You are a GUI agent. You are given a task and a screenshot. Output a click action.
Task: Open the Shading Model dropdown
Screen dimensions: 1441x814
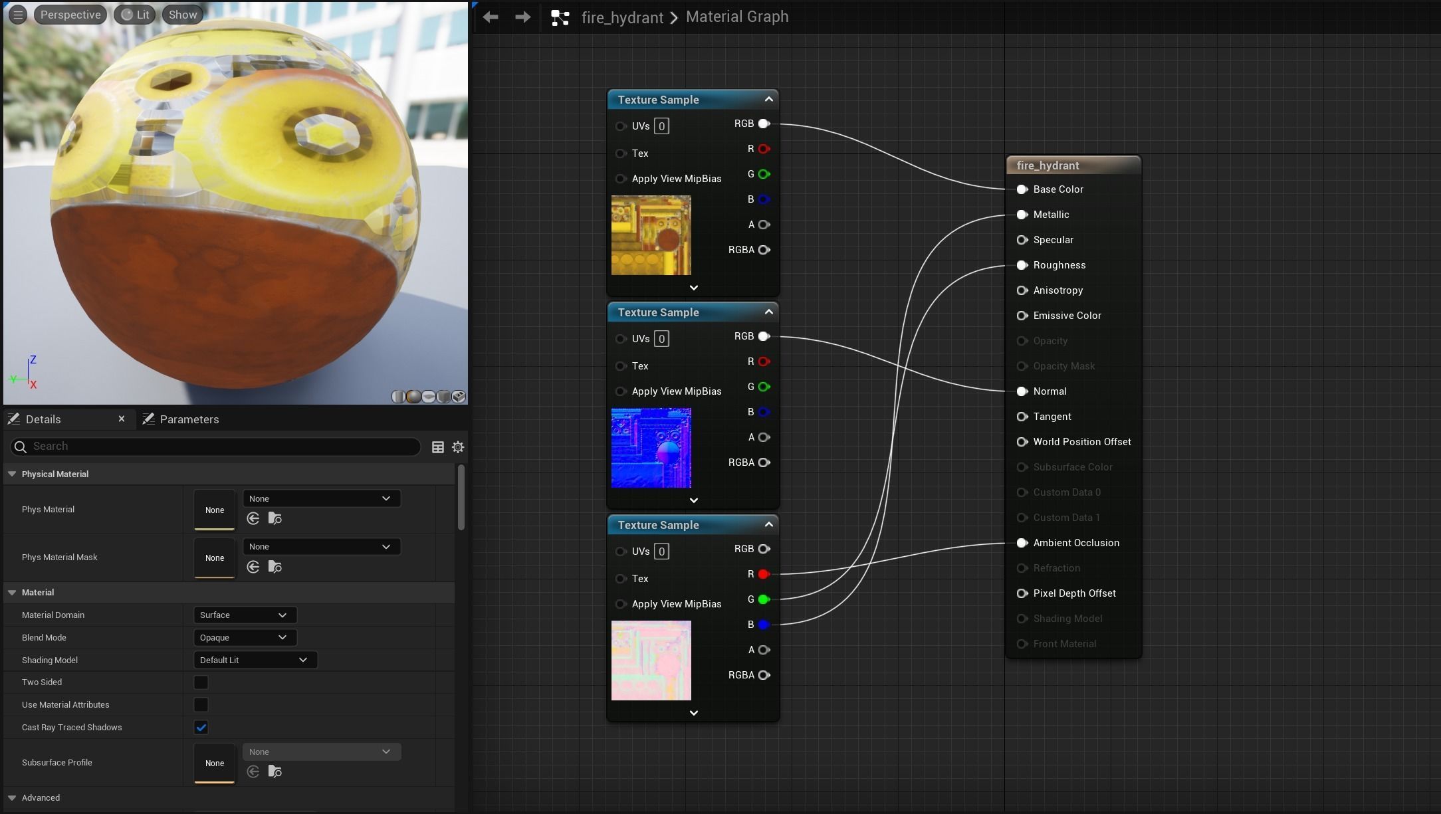[254, 660]
